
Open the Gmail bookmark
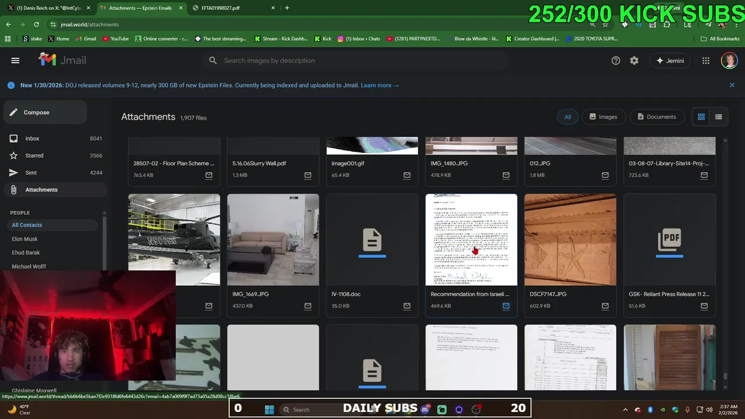click(x=86, y=39)
